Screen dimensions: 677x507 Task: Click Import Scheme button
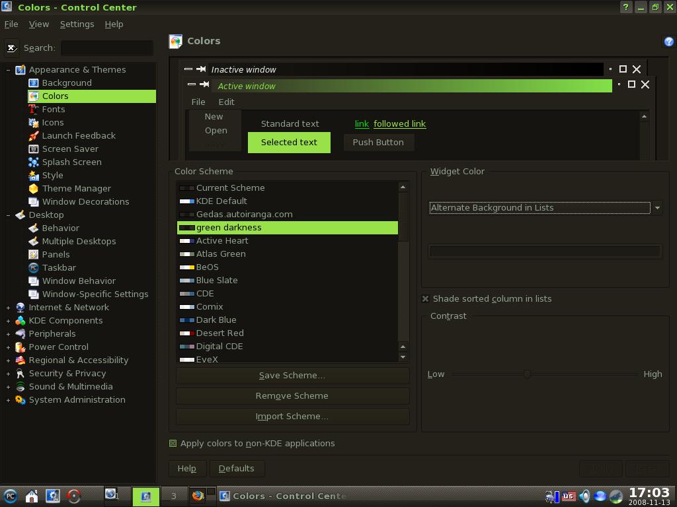pyautogui.click(x=292, y=417)
